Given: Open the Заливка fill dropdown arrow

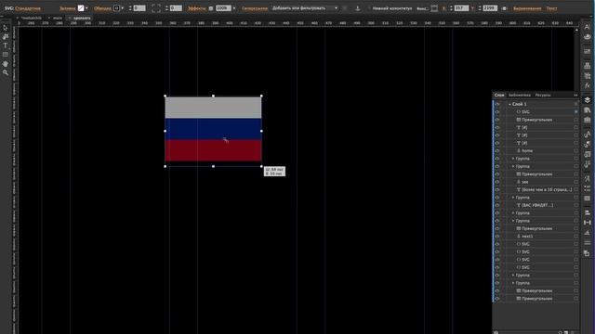Looking at the screenshot, I should point(86,8).
